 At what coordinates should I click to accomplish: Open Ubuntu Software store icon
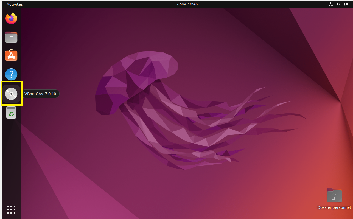(x=11, y=55)
